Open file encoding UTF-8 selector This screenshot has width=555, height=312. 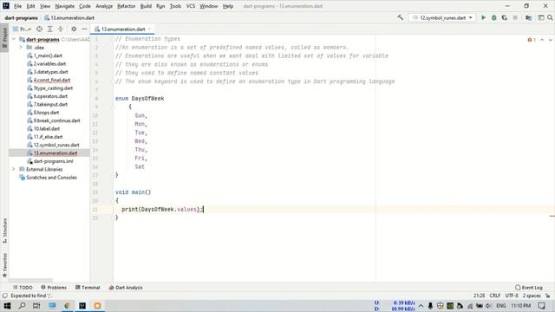tap(512, 296)
